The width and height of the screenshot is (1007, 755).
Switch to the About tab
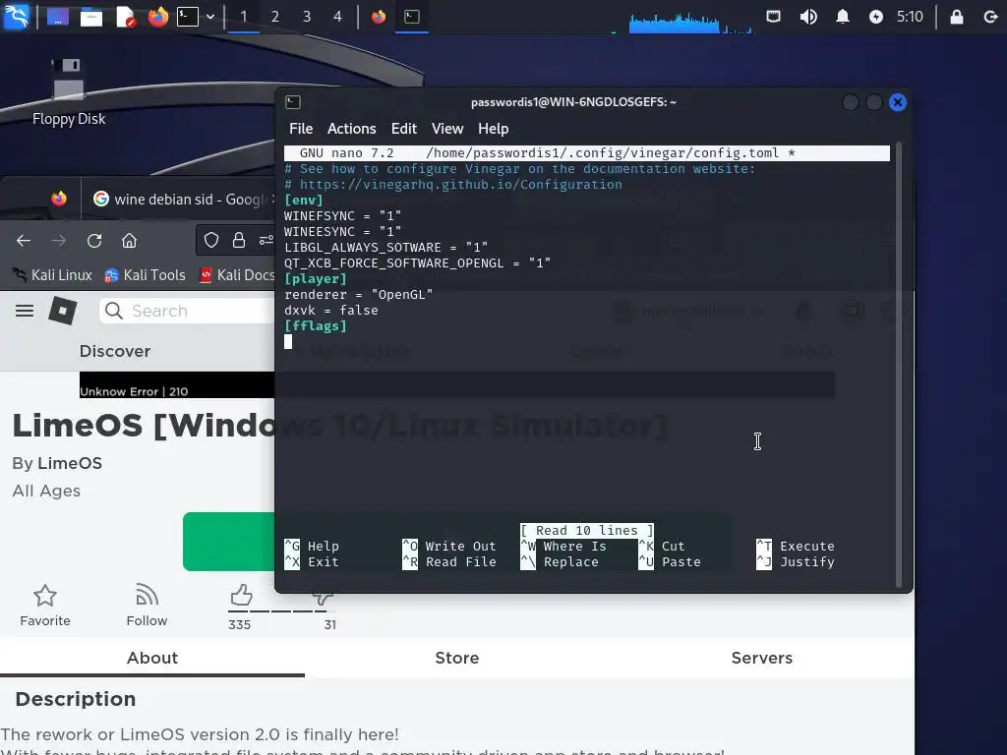[x=152, y=658]
